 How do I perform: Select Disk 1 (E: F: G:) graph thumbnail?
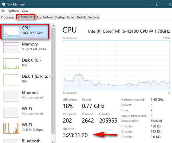(x=11, y=80)
